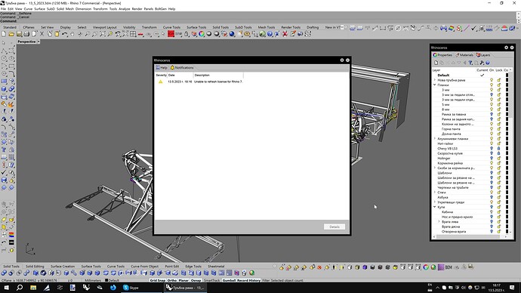Click the Details button

click(x=334, y=227)
